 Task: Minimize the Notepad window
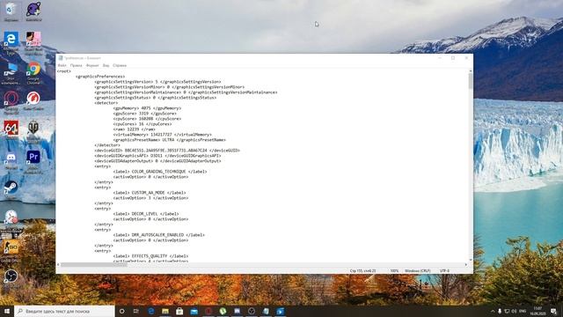[440, 58]
